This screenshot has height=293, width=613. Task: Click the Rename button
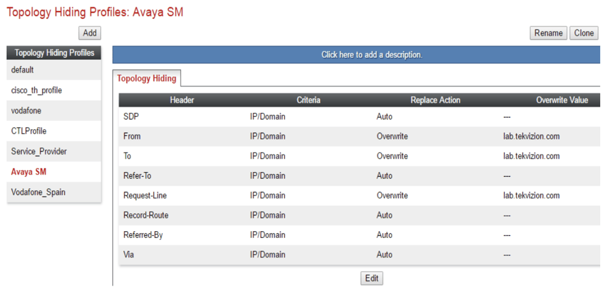pos(548,33)
